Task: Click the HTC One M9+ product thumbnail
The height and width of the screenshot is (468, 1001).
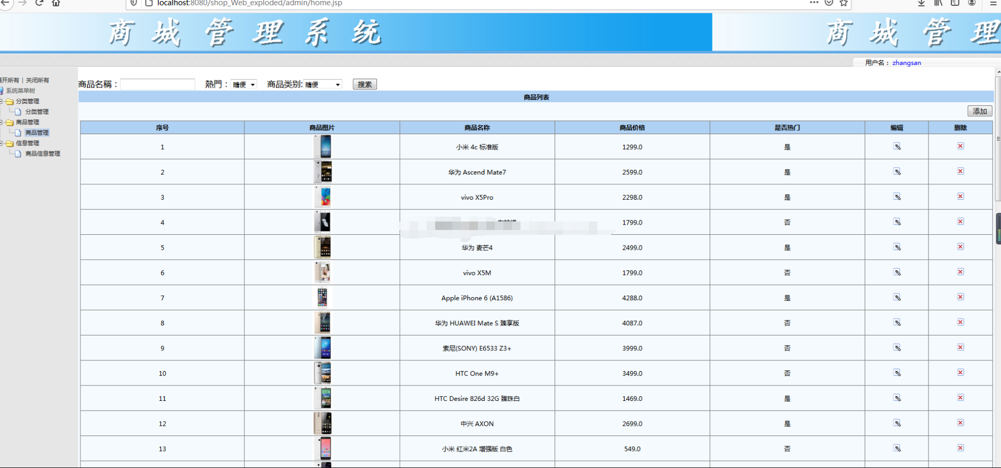Action: click(322, 373)
